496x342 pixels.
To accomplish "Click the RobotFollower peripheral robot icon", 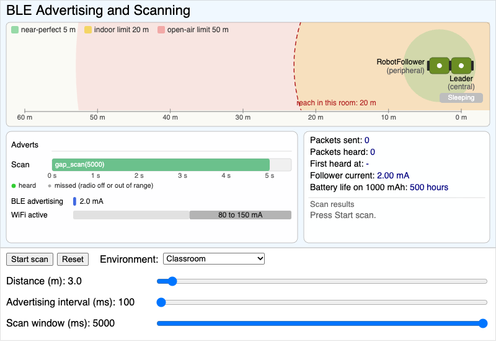I will click(x=439, y=66).
